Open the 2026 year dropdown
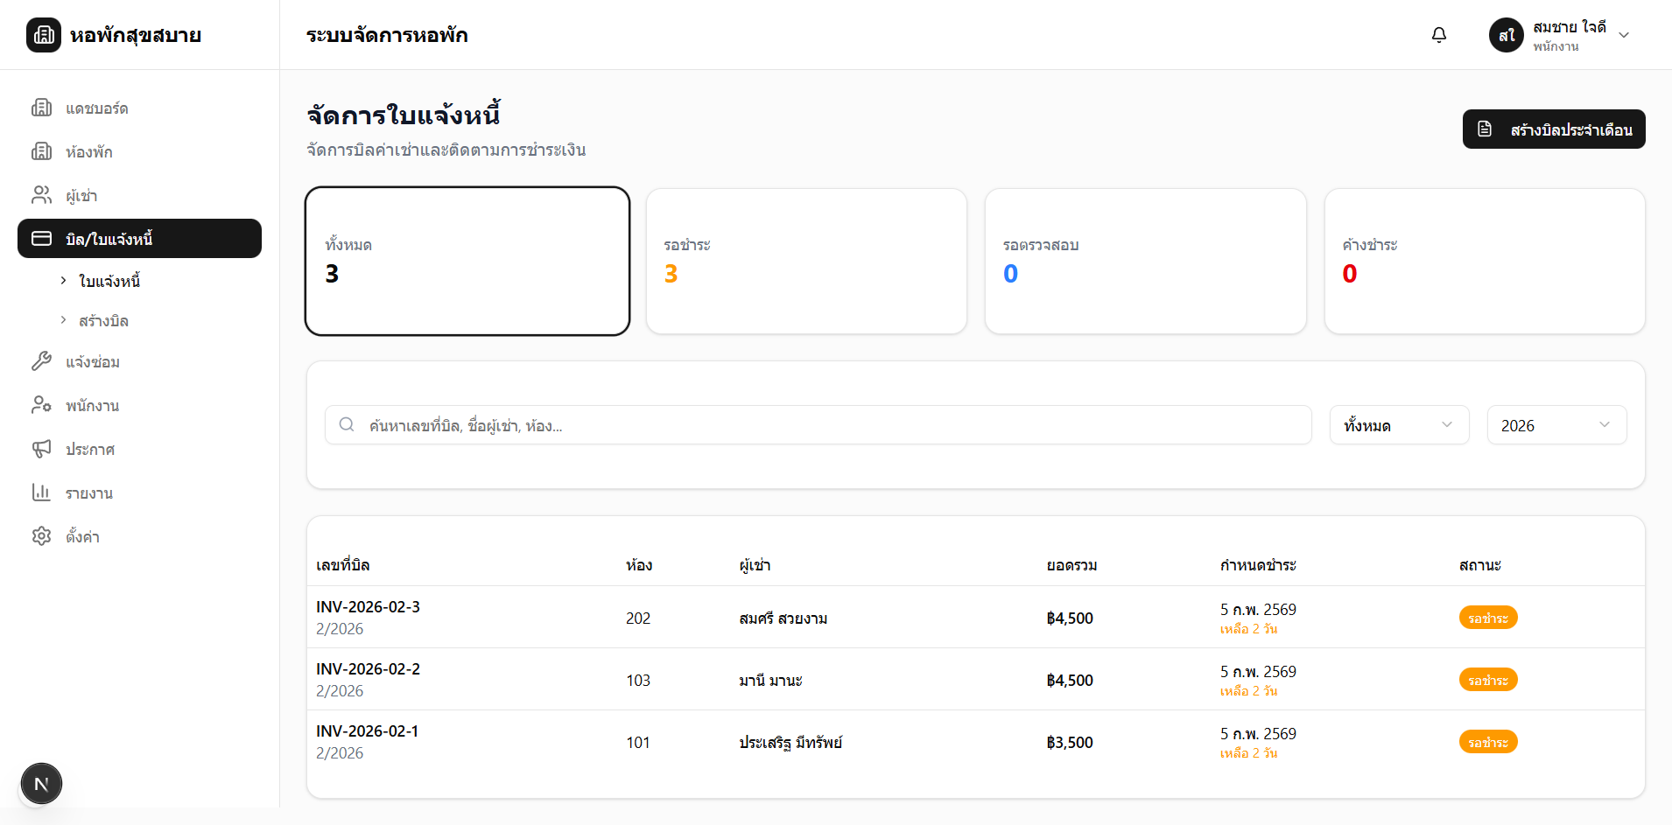Viewport: 1672px width, 825px height. click(1556, 425)
